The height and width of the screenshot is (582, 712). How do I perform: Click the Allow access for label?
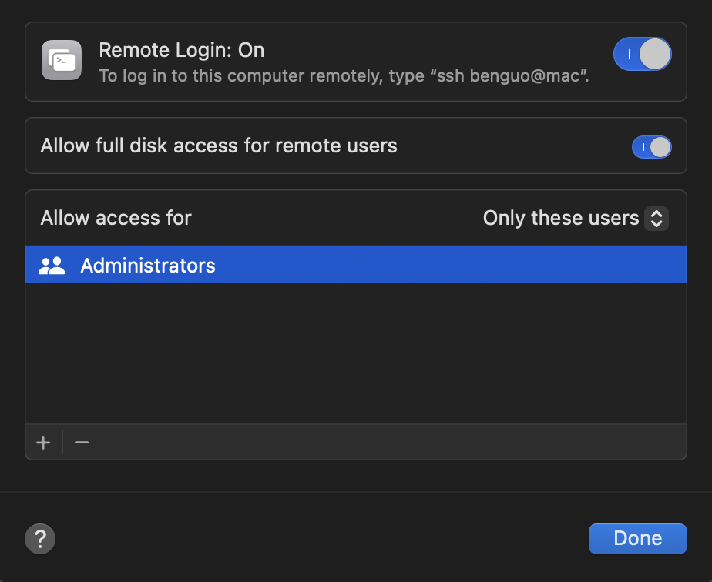(x=116, y=218)
